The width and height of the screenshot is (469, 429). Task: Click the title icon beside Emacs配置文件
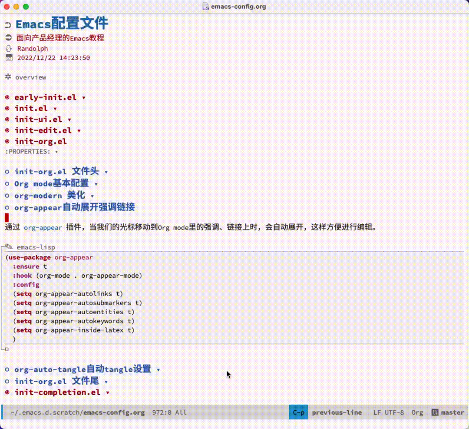click(8, 25)
